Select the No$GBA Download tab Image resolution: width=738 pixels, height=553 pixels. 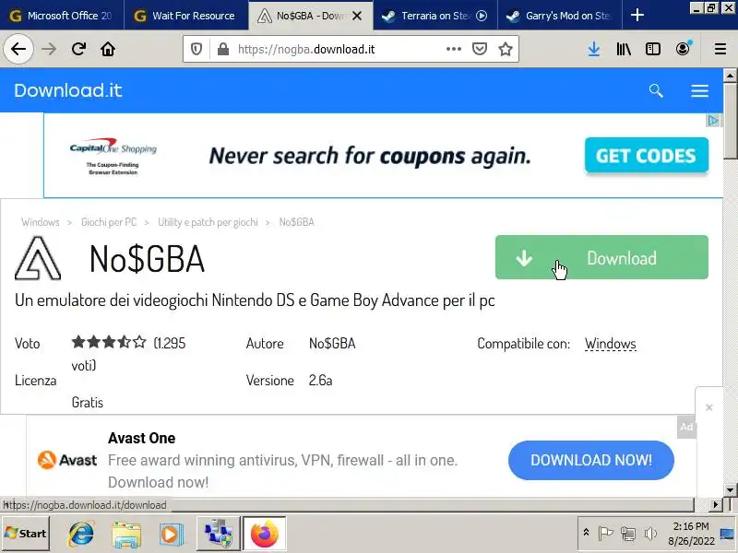tap(311, 16)
